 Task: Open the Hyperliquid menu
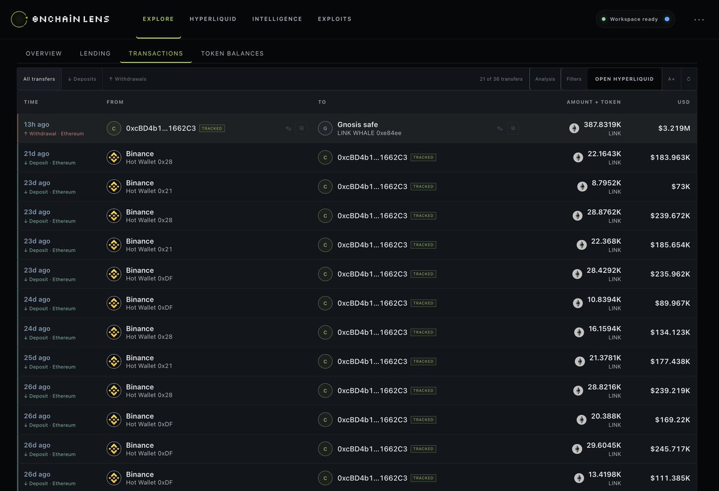click(x=213, y=19)
